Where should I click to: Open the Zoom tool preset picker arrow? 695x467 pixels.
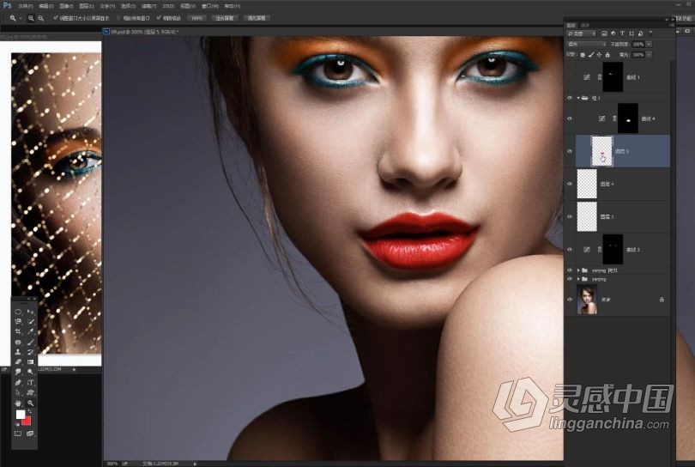click(x=21, y=19)
